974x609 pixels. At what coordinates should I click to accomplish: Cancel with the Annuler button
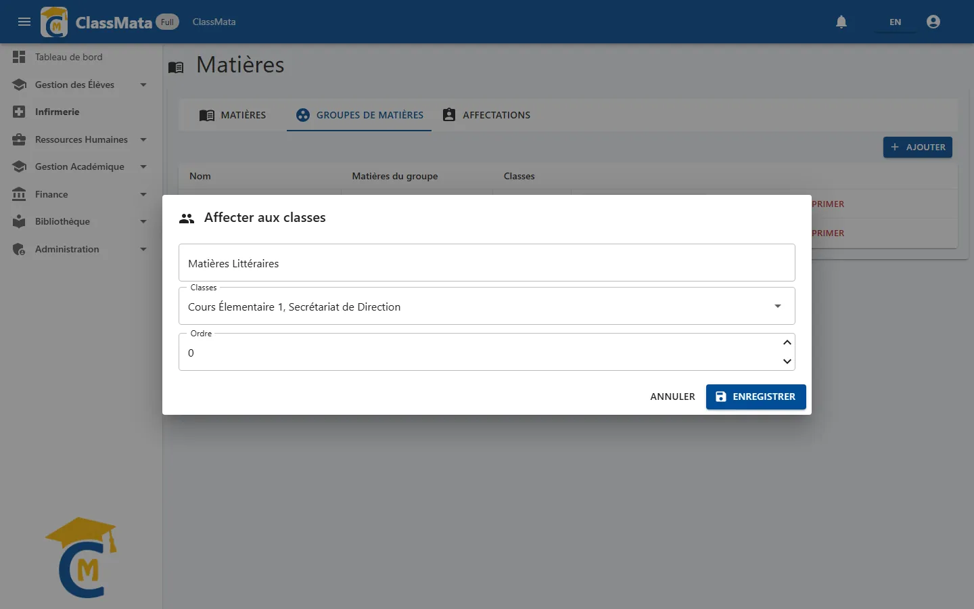coord(672,397)
